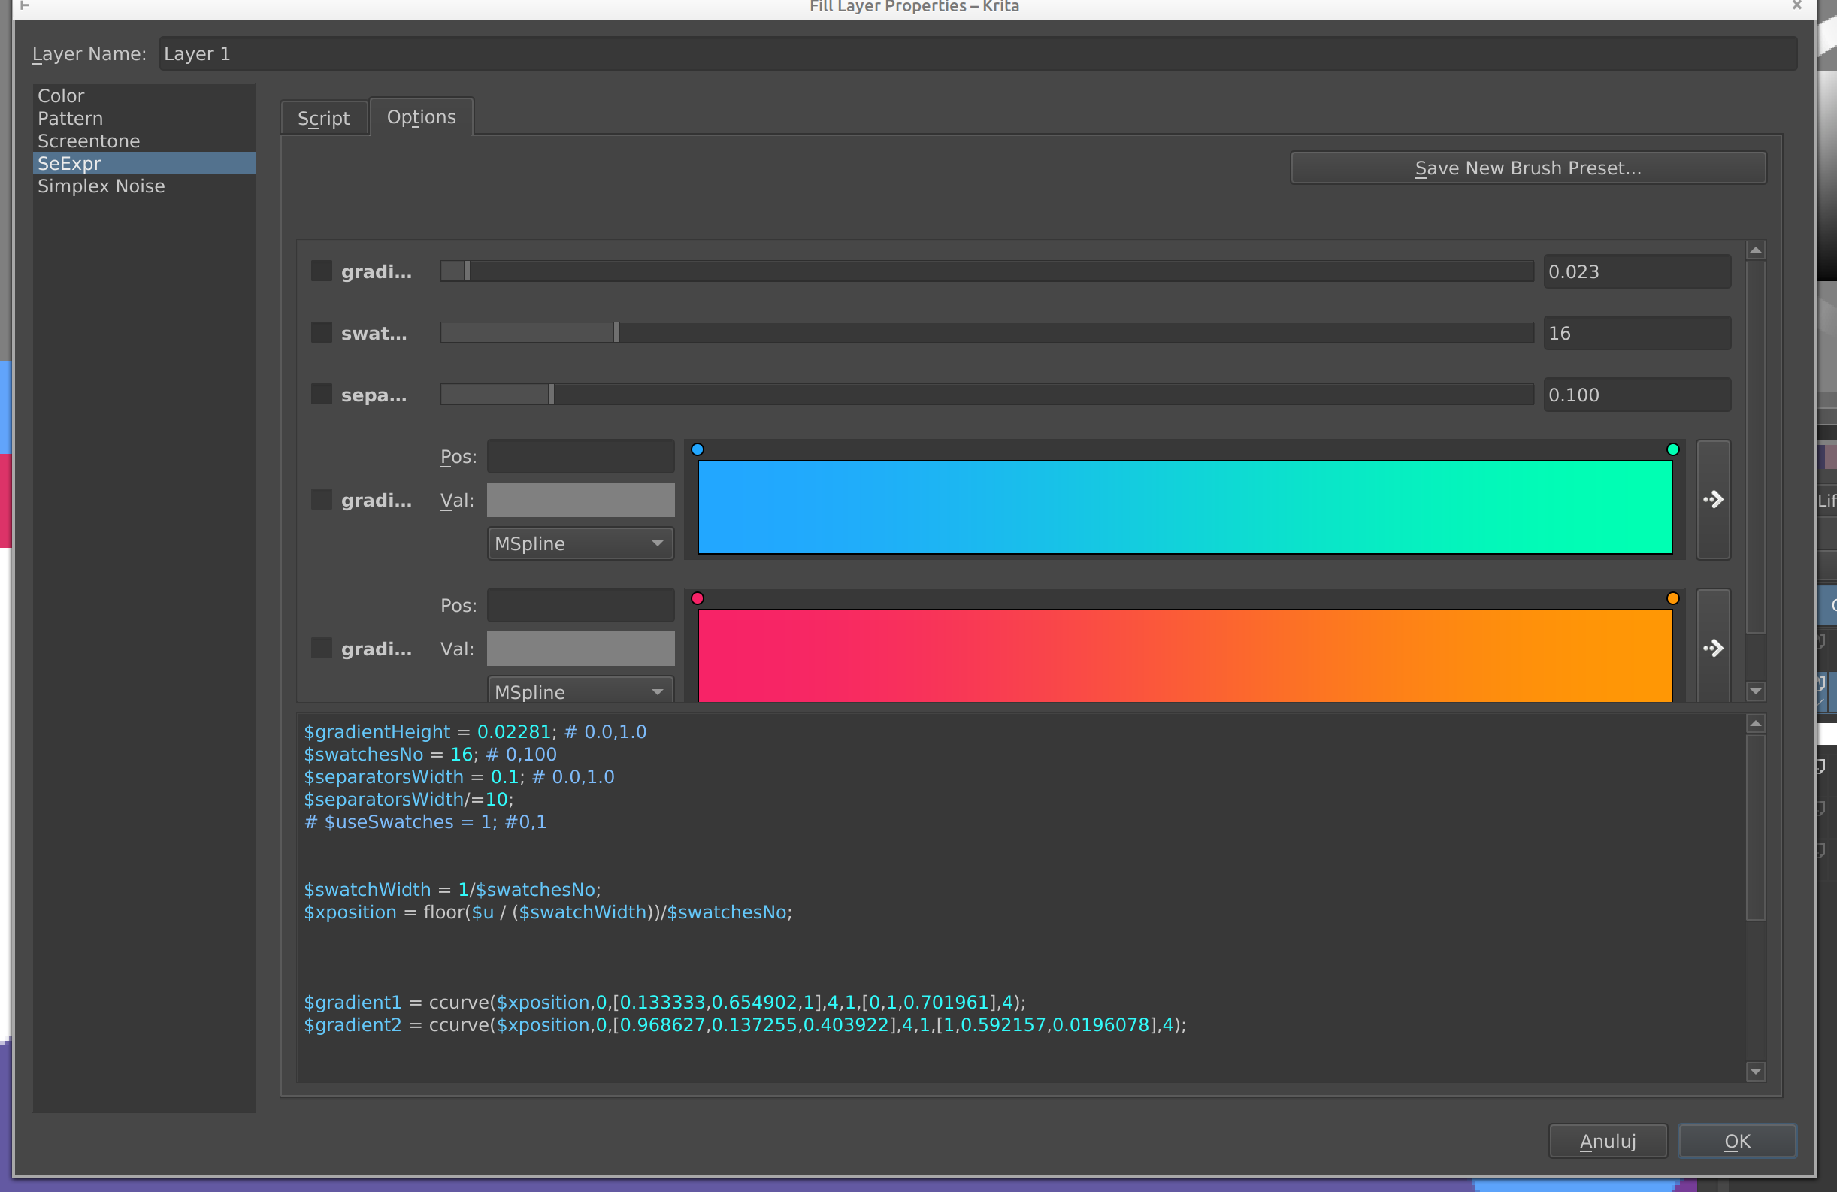The width and height of the screenshot is (1837, 1192).
Task: Click the options list scroll-up arrow
Action: [x=1755, y=250]
